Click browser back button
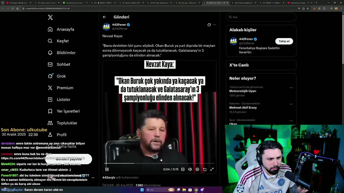This screenshot has height=193, width=344. coord(3,8)
